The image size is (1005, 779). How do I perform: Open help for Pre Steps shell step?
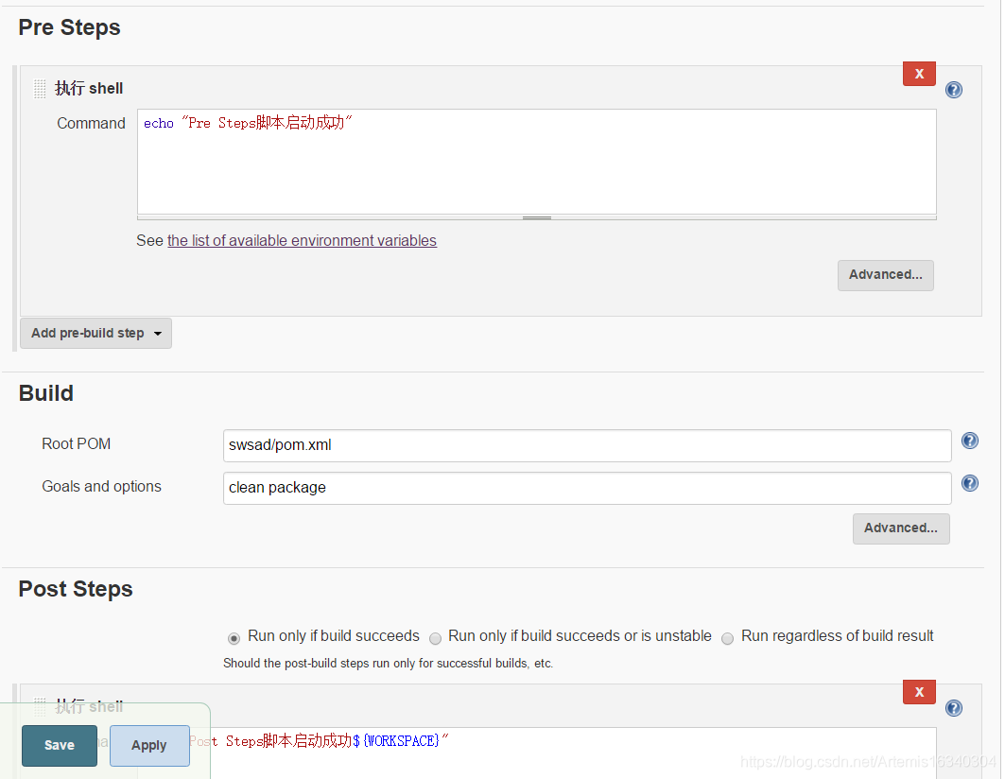pyautogui.click(x=954, y=90)
